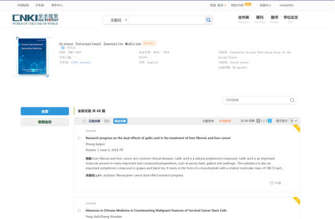Image resolution: width=335 pixels, height=219 pixels.
Task: Go to previous results page arrow
Action: pos(258,121)
